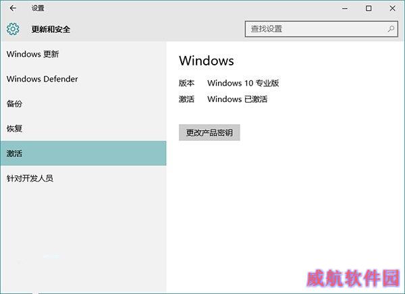Viewport: 405px width, 294px height.
Task: Close the settings window
Action: pos(392,8)
